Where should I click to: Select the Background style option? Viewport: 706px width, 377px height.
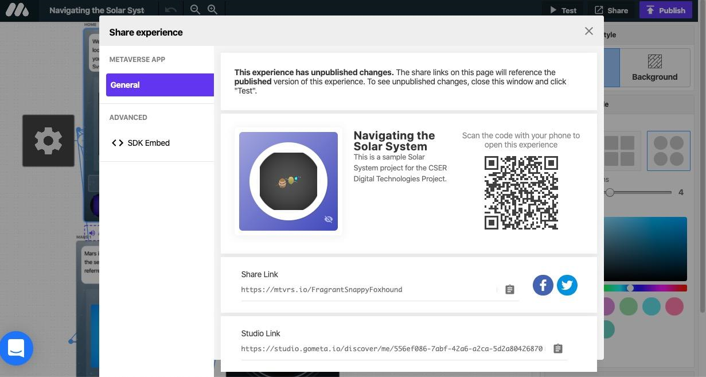pos(654,68)
